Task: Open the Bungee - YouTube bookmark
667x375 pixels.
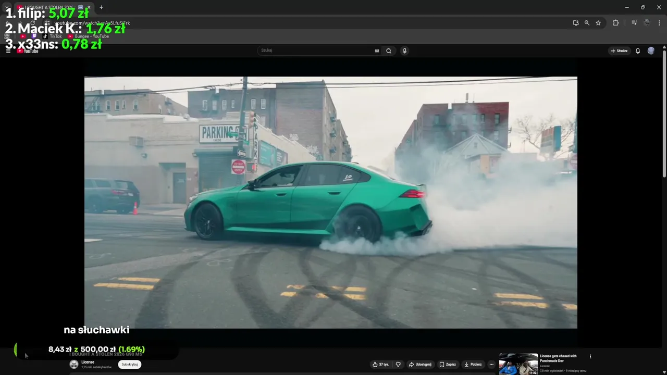Action: click(x=88, y=36)
